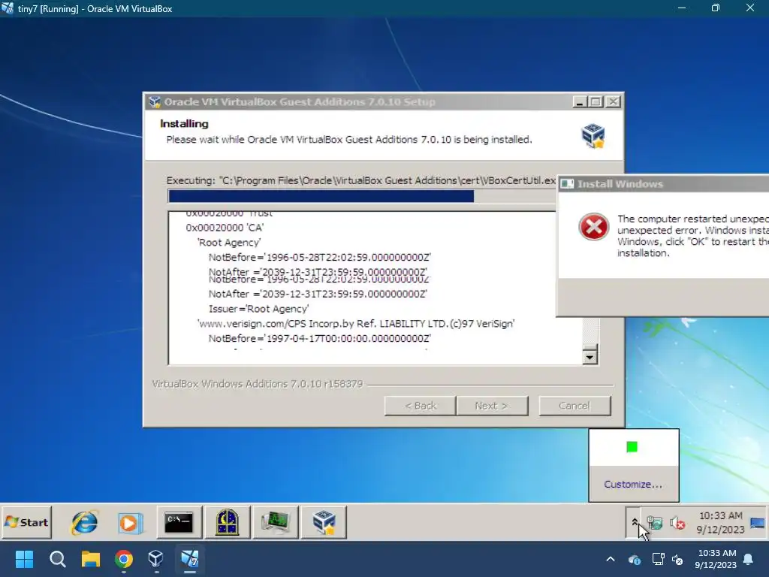Click the Guest Additions title bar icon
The height and width of the screenshot is (577, 769).
(155, 102)
